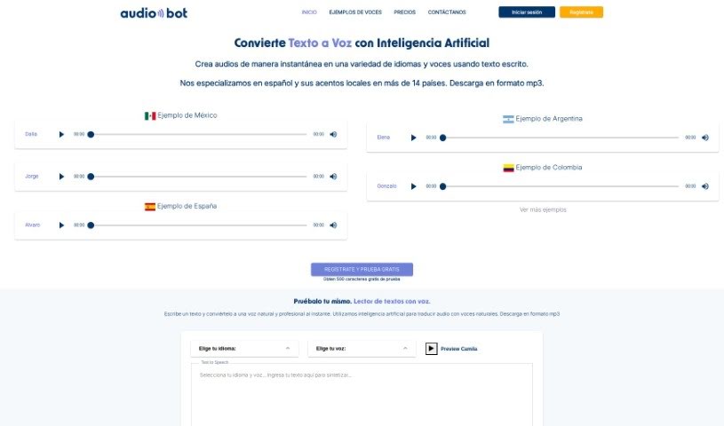Image resolution: width=724 pixels, height=426 pixels.
Task: Play the Dalia voice sample
Action: coord(61,134)
